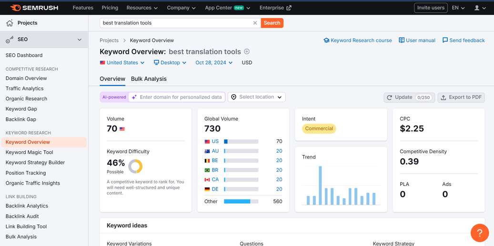494x246 pixels.
Task: Switch to the Overview tab
Action: pos(112,79)
